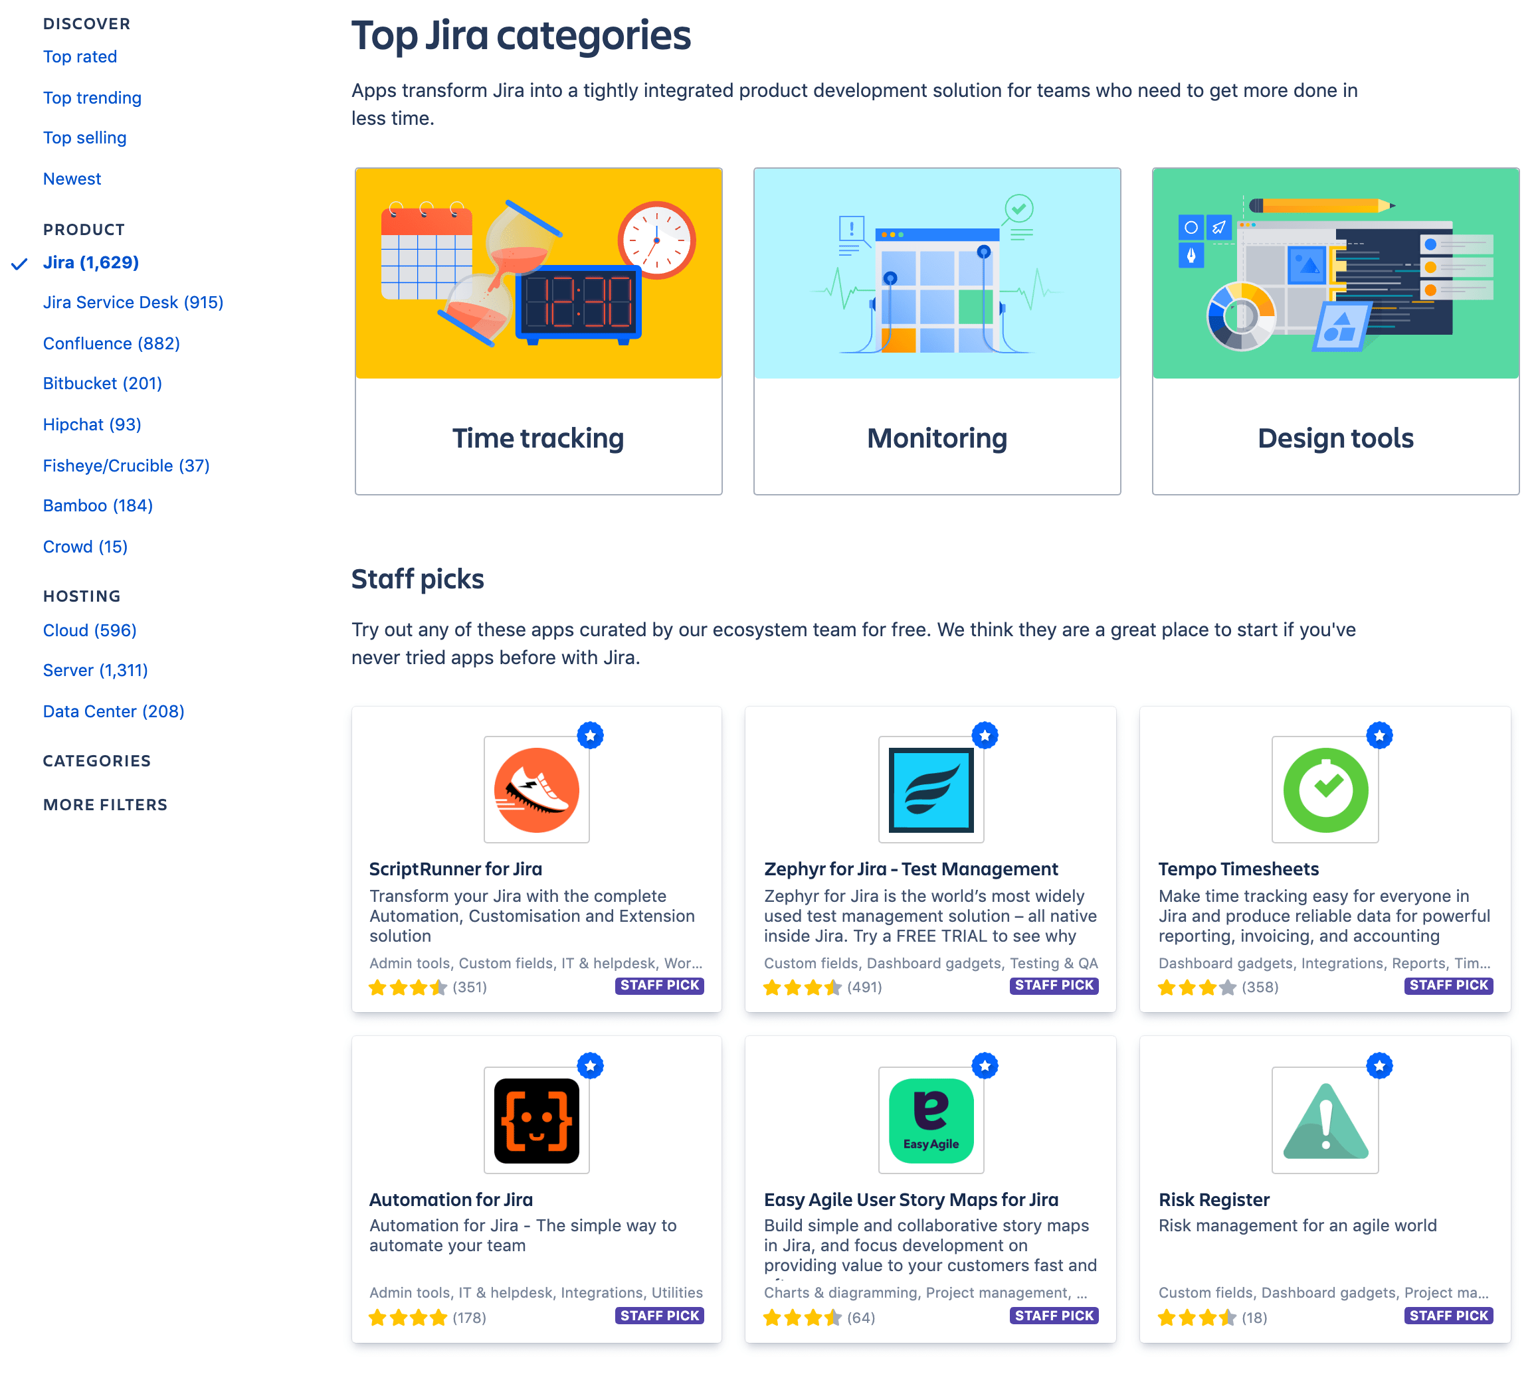Open the Time tracking category illustration
Image resolution: width=1540 pixels, height=1388 pixels.
click(539, 273)
